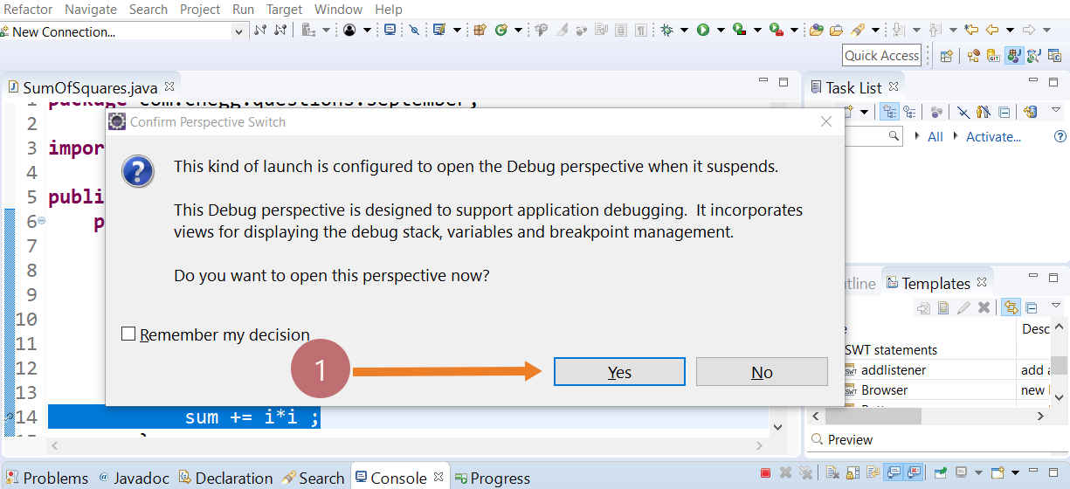The image size is (1070, 489).
Task: Click the Task List help icon
Action: click(x=1060, y=136)
